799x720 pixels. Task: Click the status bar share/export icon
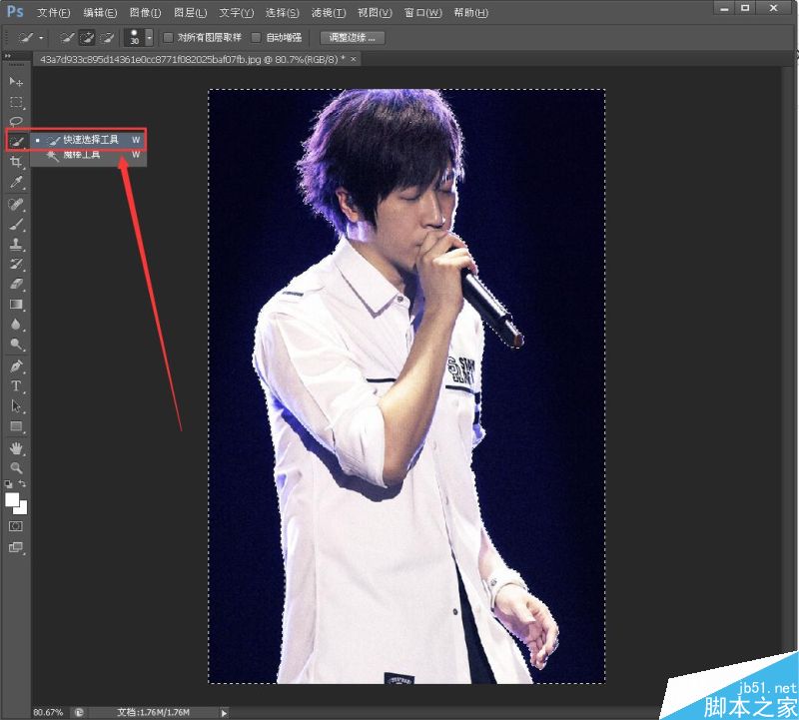coord(79,712)
